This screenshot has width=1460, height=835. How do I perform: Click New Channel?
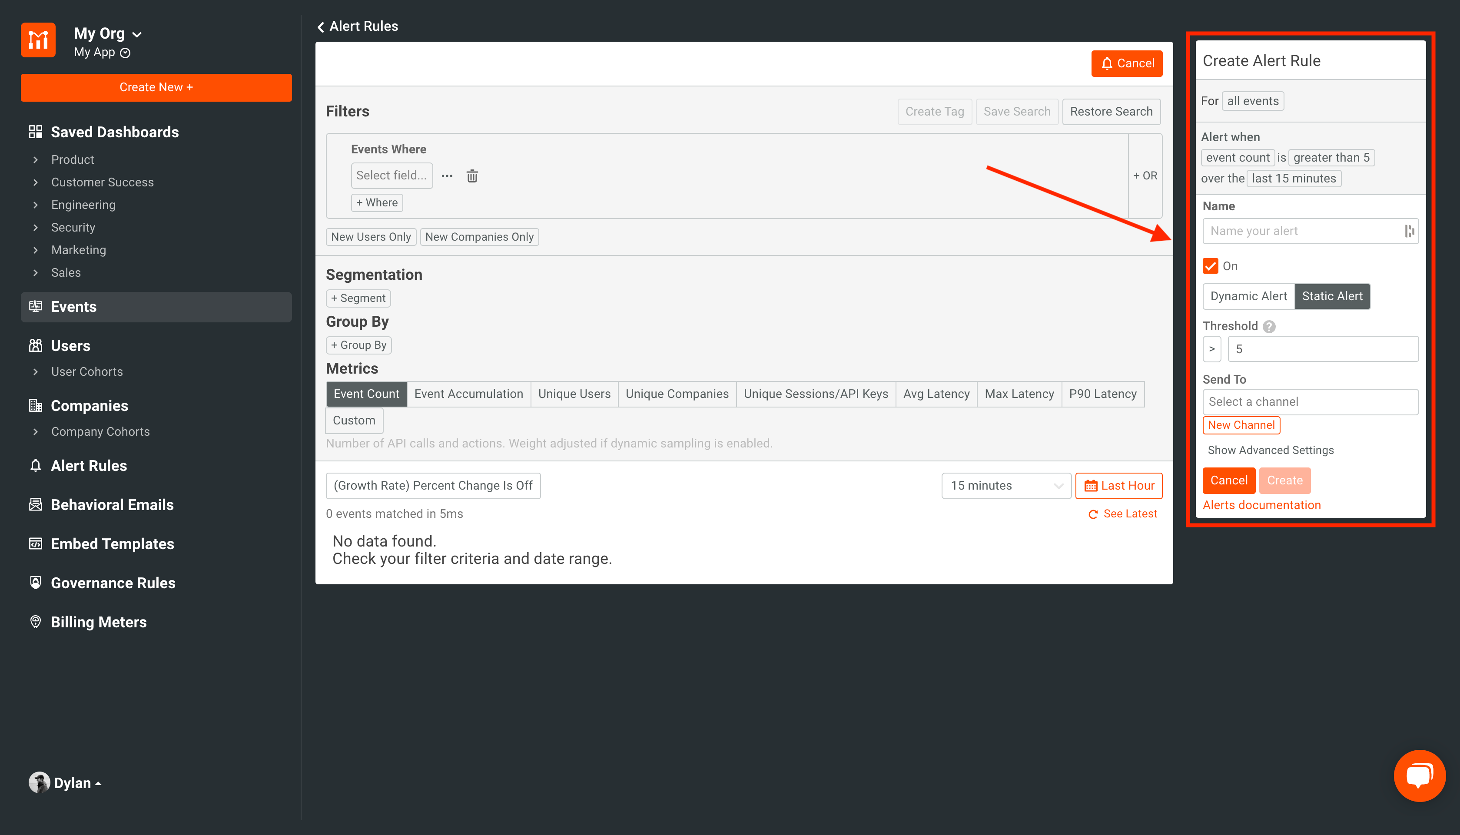1241,425
